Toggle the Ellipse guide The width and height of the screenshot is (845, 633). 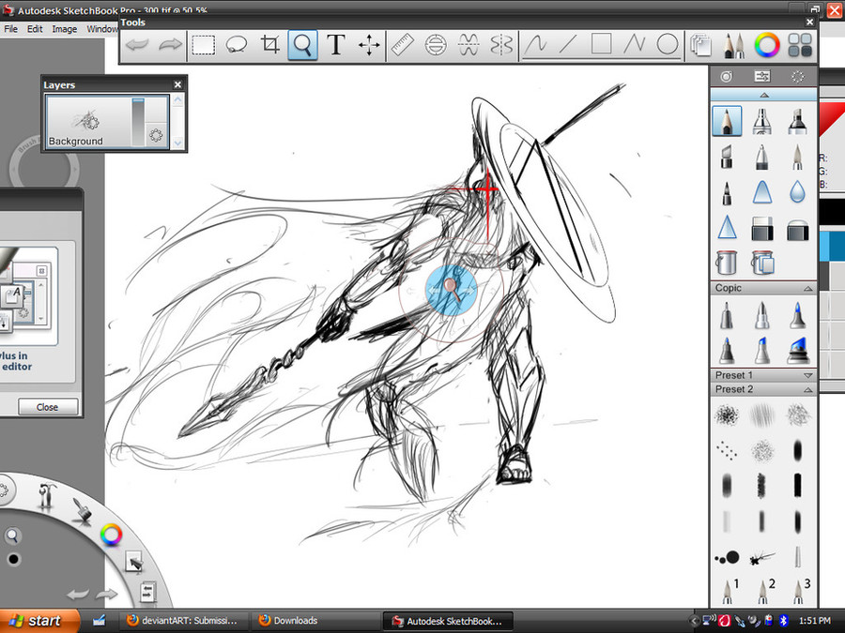coord(436,45)
